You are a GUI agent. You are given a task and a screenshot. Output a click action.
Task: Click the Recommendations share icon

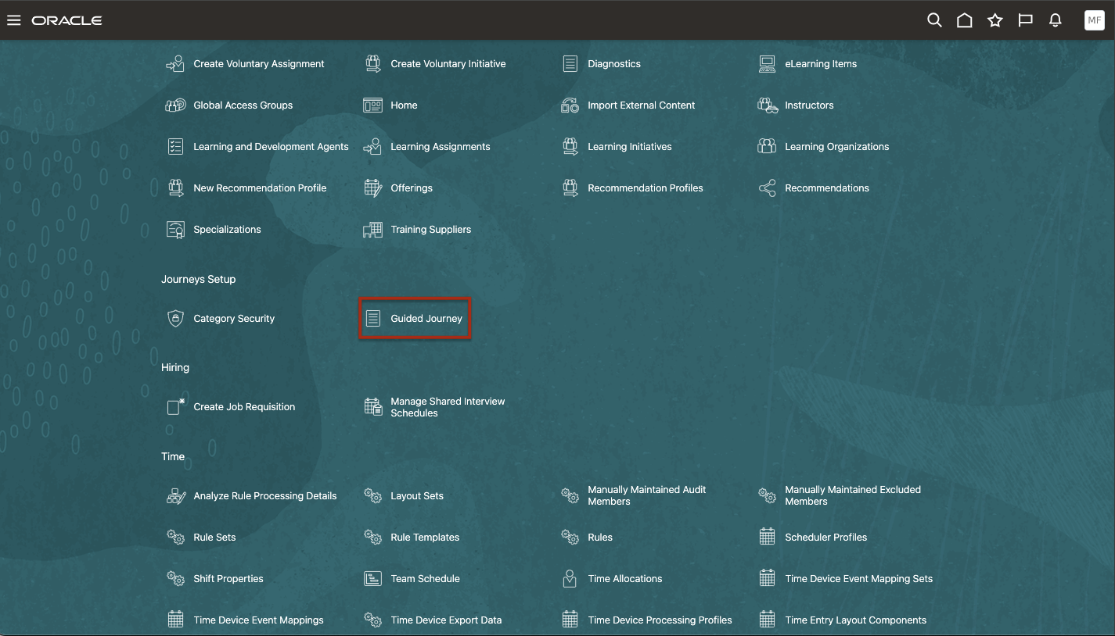767,188
